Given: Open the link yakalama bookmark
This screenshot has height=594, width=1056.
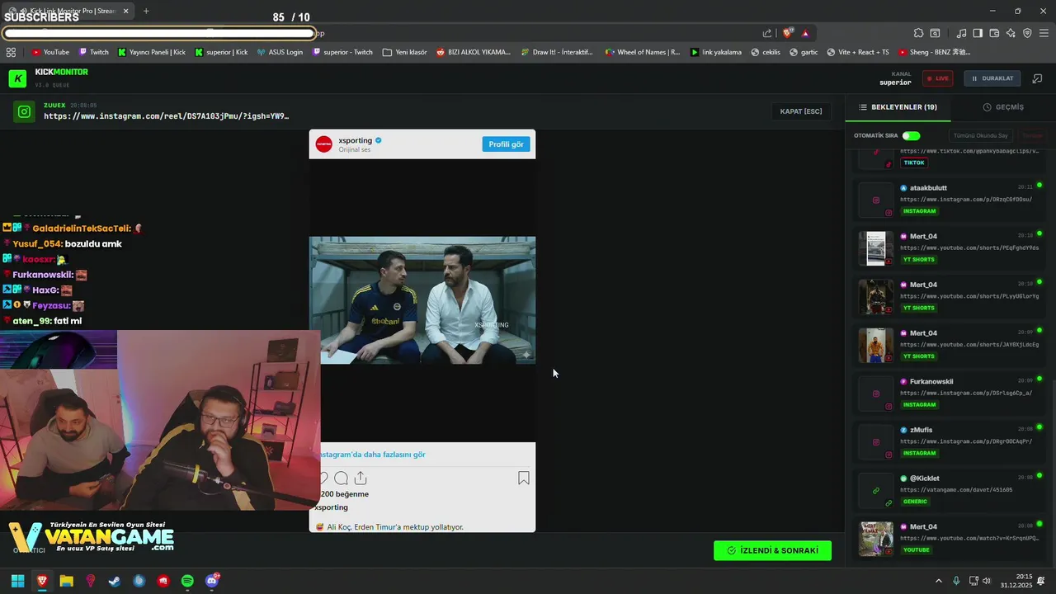Looking at the screenshot, I should pos(715,52).
